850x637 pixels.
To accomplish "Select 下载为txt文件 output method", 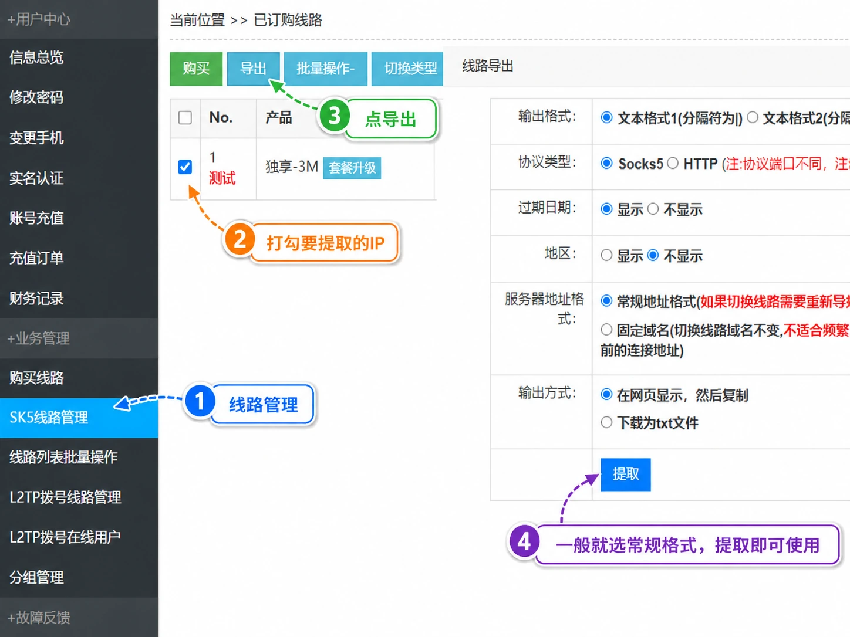I will tap(607, 422).
